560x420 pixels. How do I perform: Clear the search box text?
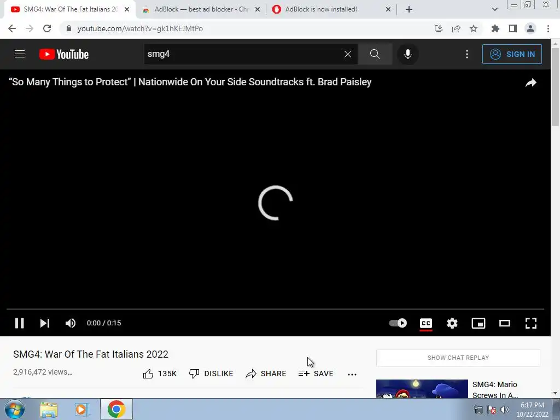point(347,54)
